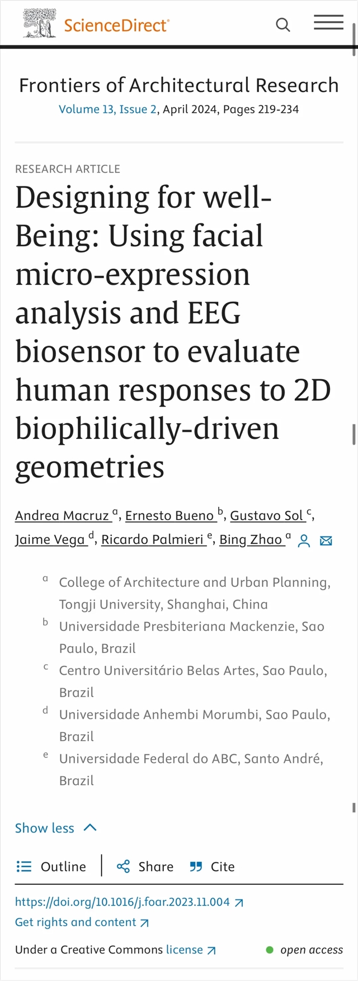
Task: Open the search magnifier icon
Action: point(283,25)
